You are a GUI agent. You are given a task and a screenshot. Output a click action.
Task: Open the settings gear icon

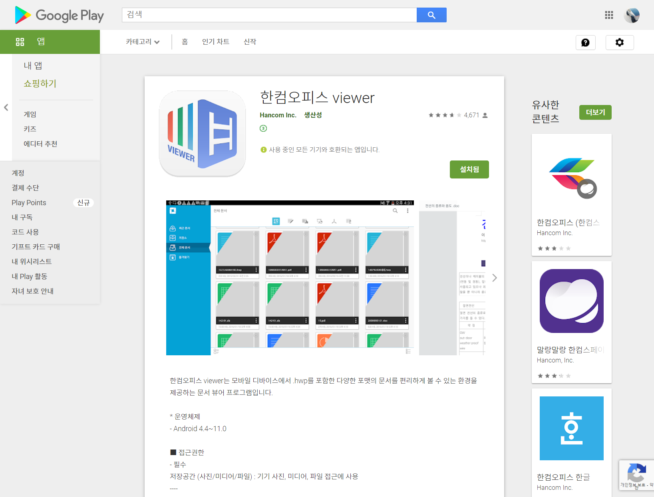click(620, 42)
